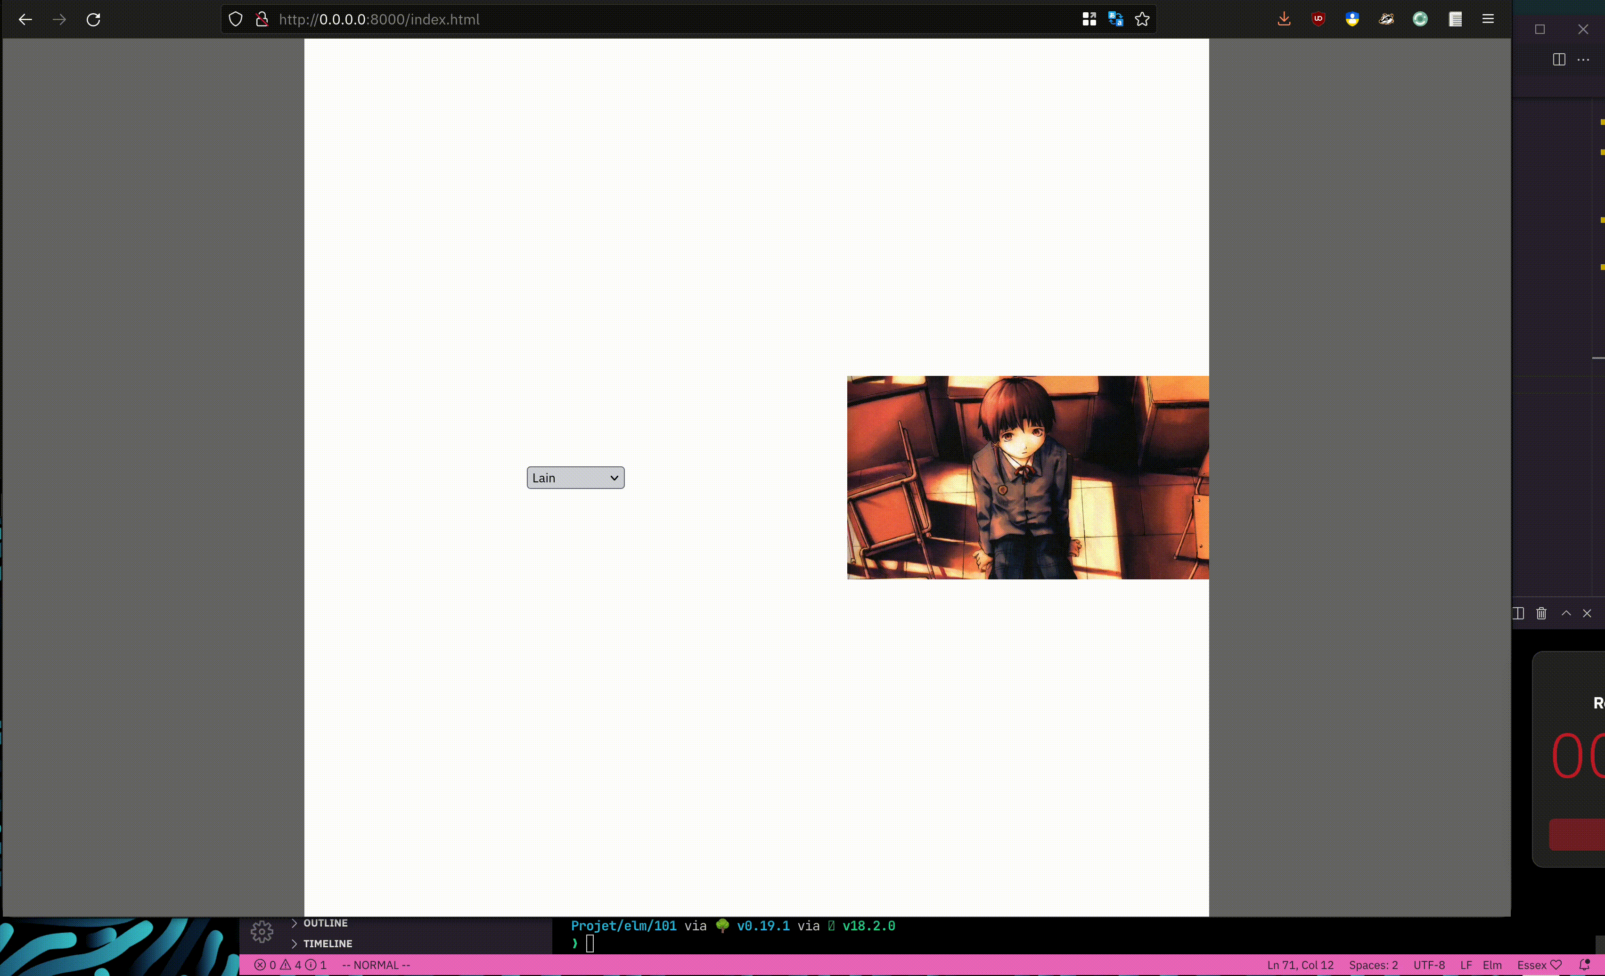Open uBlock Origin extension popup
Image resolution: width=1605 pixels, height=976 pixels.
[1318, 19]
